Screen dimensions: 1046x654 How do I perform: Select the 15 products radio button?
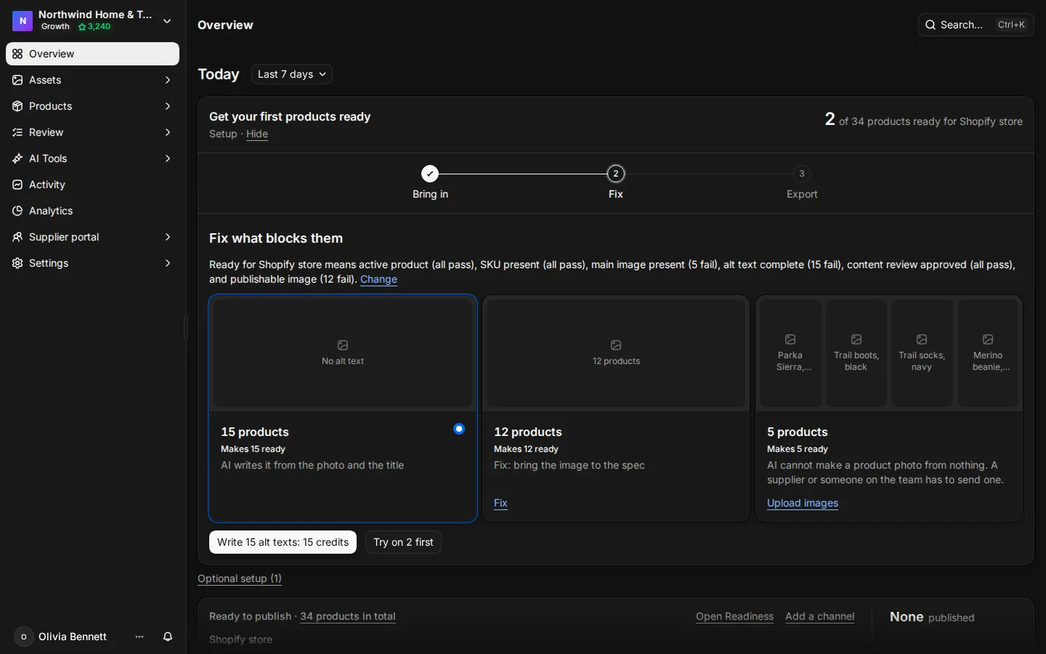(x=459, y=429)
